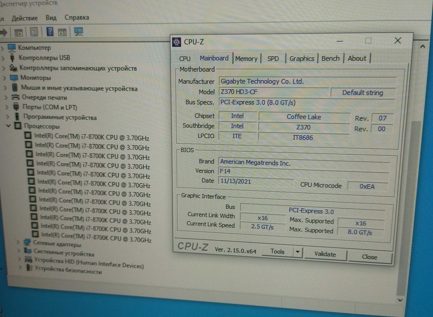Select the Устройства безопасности icon
This screenshot has width=433, height=317.
[x=29, y=268]
